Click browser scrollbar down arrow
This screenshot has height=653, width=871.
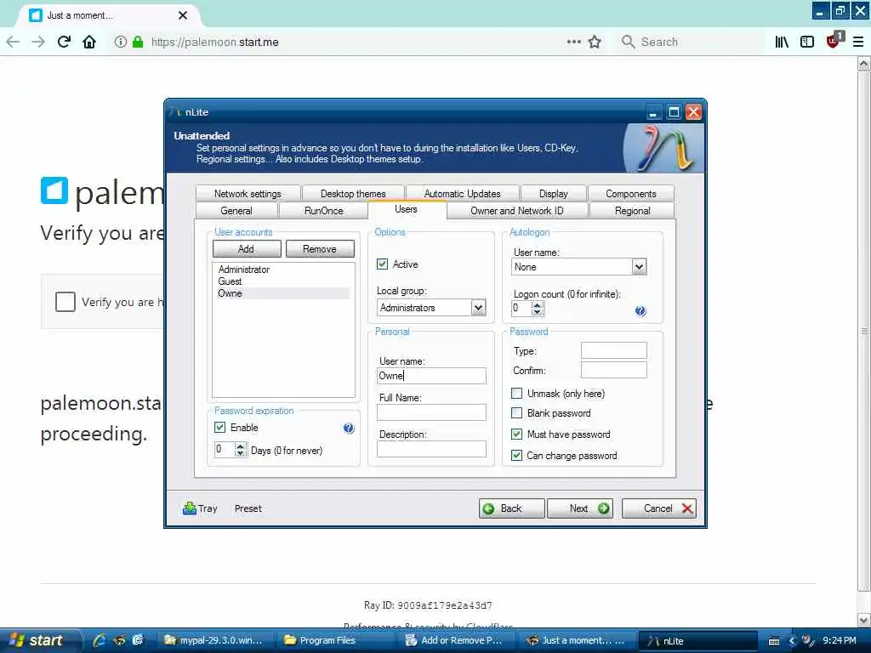coord(864,620)
